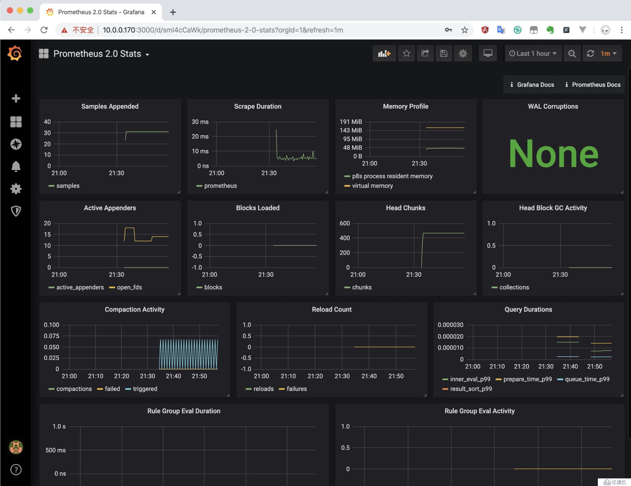This screenshot has width=631, height=486.
Task: Toggle the samples series legend
Action: coord(68,186)
